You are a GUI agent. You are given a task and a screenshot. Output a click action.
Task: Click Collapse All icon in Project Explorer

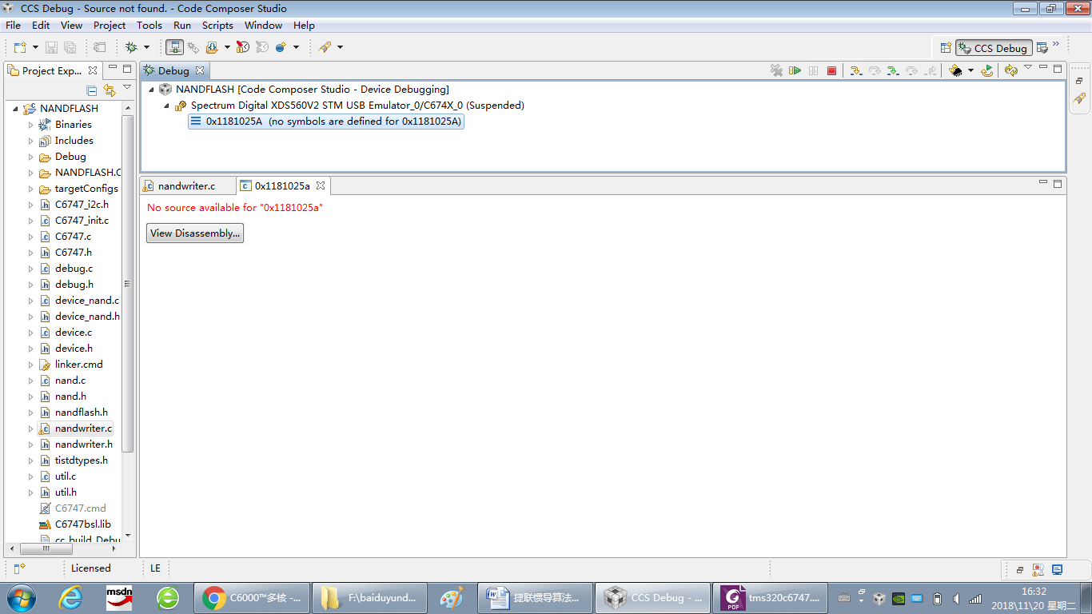92,90
